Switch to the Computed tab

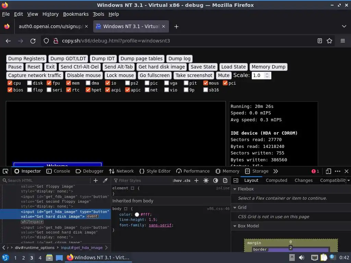pyautogui.click(x=277, y=180)
